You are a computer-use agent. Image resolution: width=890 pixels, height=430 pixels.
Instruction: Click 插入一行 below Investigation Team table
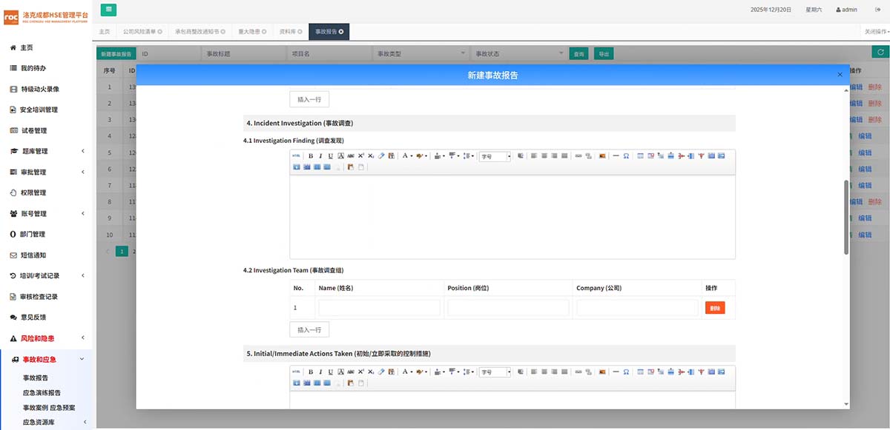point(309,329)
